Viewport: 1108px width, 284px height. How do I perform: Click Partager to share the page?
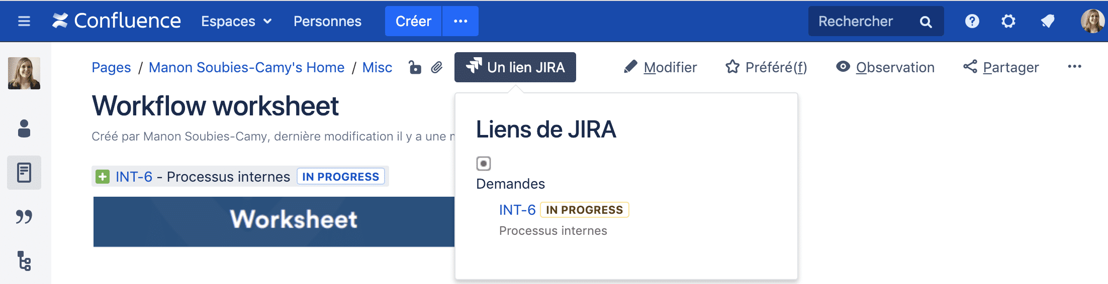1001,67
